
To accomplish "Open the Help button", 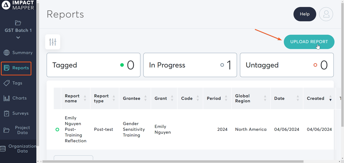I will [x=304, y=14].
